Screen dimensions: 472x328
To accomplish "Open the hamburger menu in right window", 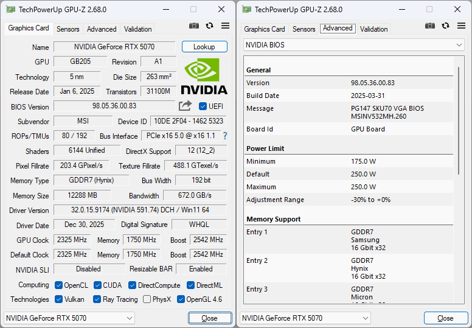I will point(461,26).
